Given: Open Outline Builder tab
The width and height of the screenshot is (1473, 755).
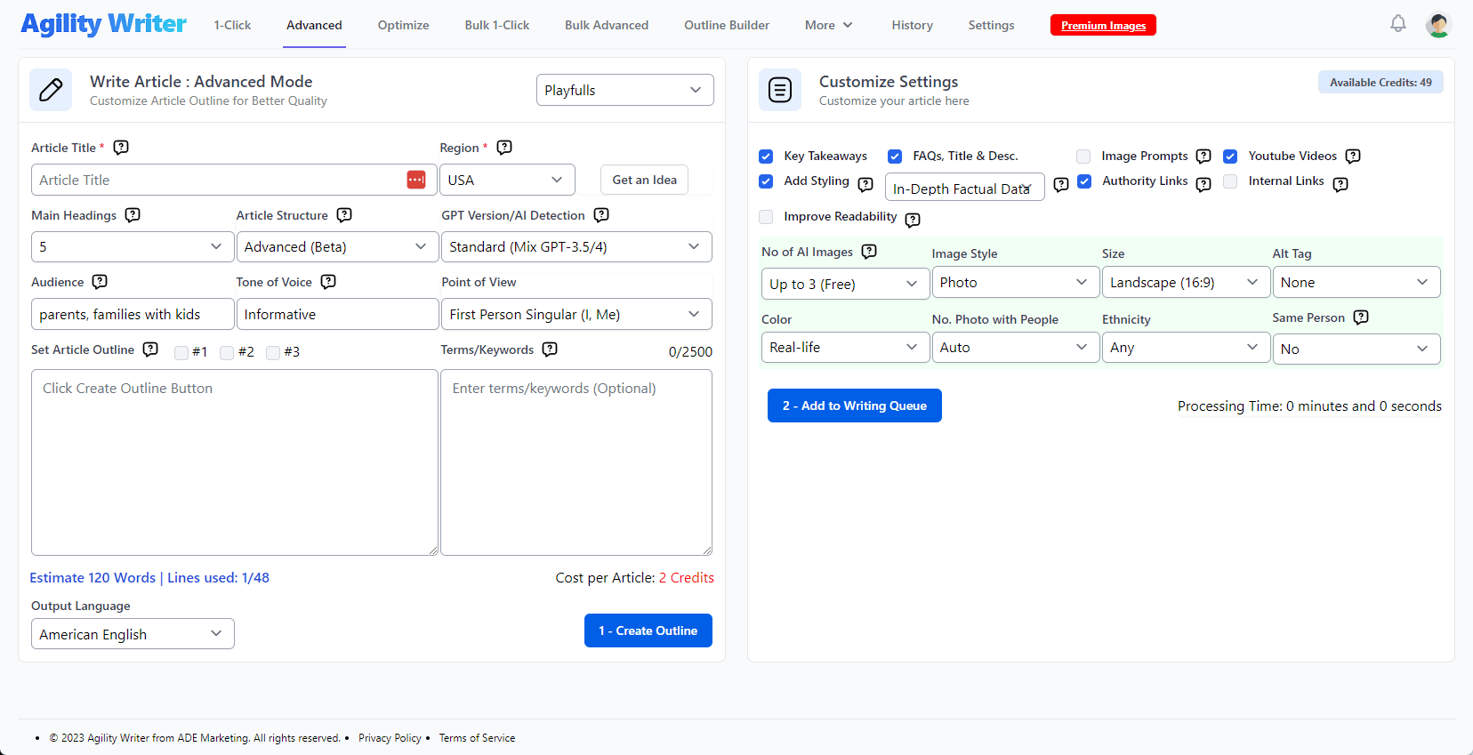Looking at the screenshot, I should tap(727, 25).
